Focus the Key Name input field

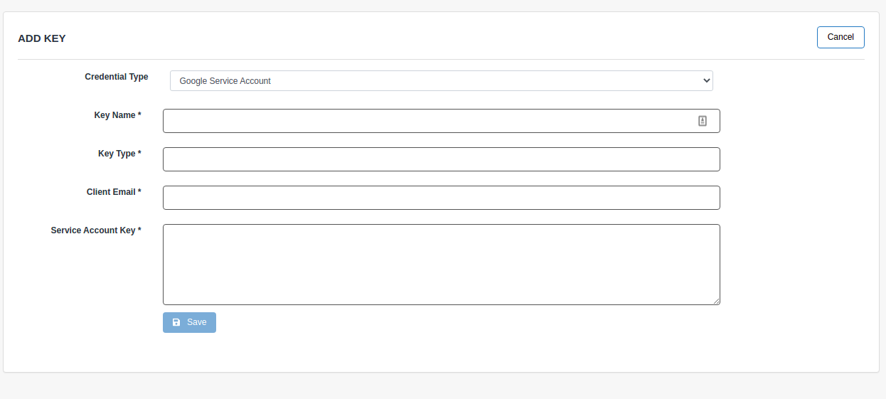[x=441, y=121]
